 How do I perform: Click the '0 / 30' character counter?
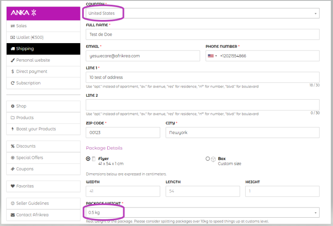[x=315, y=113]
